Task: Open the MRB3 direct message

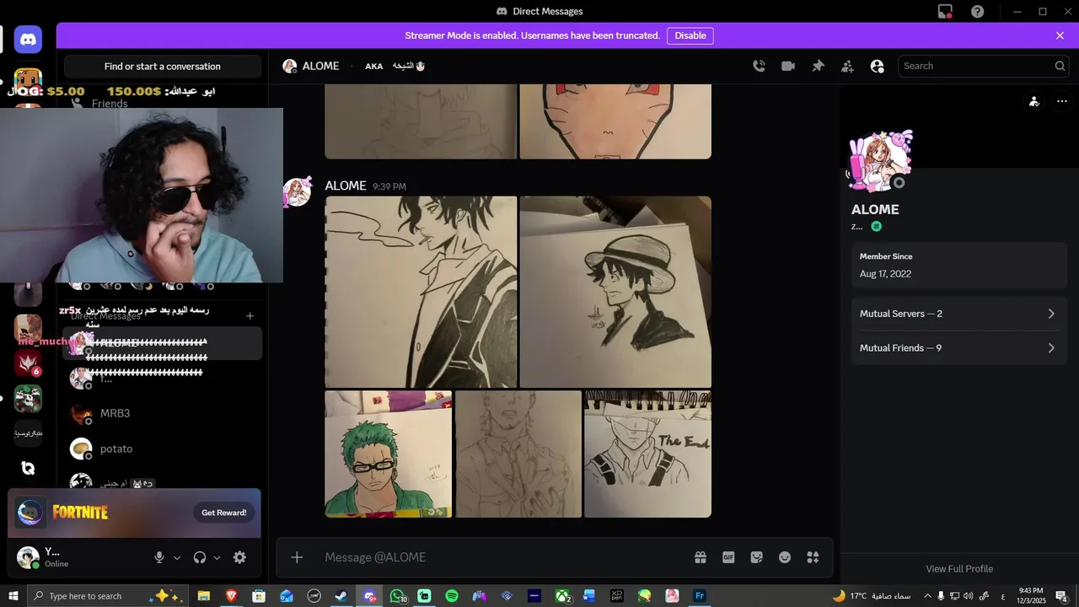Action: tap(163, 413)
